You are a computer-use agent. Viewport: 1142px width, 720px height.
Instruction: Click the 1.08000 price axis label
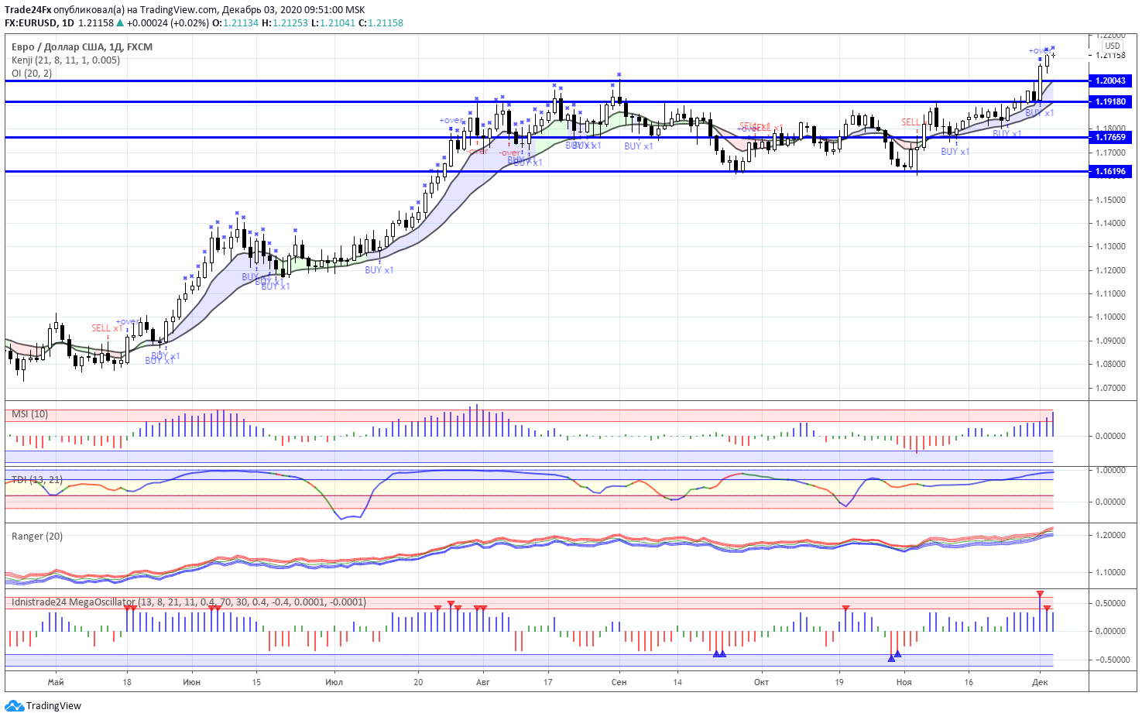pyautogui.click(x=1110, y=365)
